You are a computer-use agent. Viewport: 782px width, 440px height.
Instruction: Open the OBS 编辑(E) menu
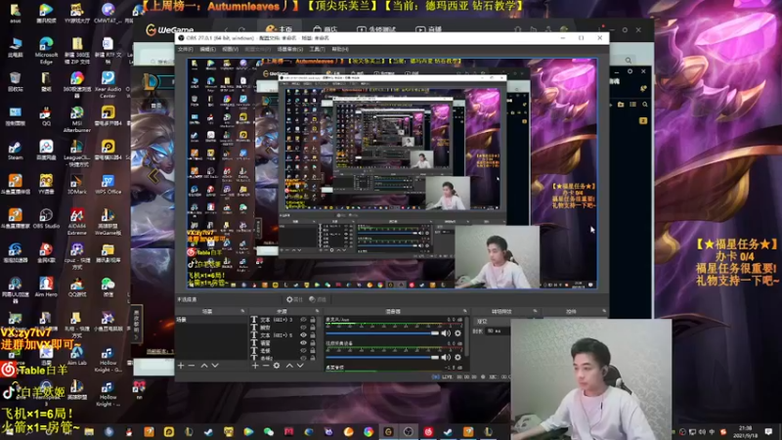click(208, 50)
